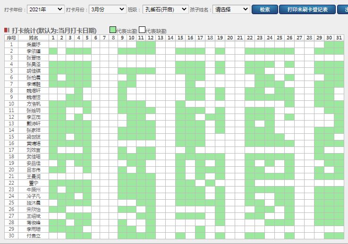Click the name 张昊泽 in row 4
This screenshot has width=348, height=244.
pyautogui.click(x=34, y=65)
